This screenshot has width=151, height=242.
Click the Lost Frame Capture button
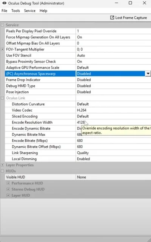[x=128, y=18]
